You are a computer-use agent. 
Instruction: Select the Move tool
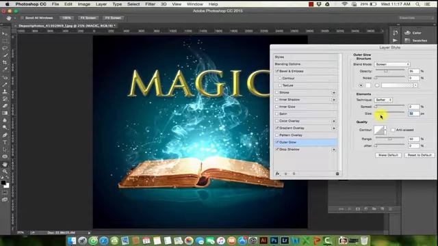[x=5, y=33]
